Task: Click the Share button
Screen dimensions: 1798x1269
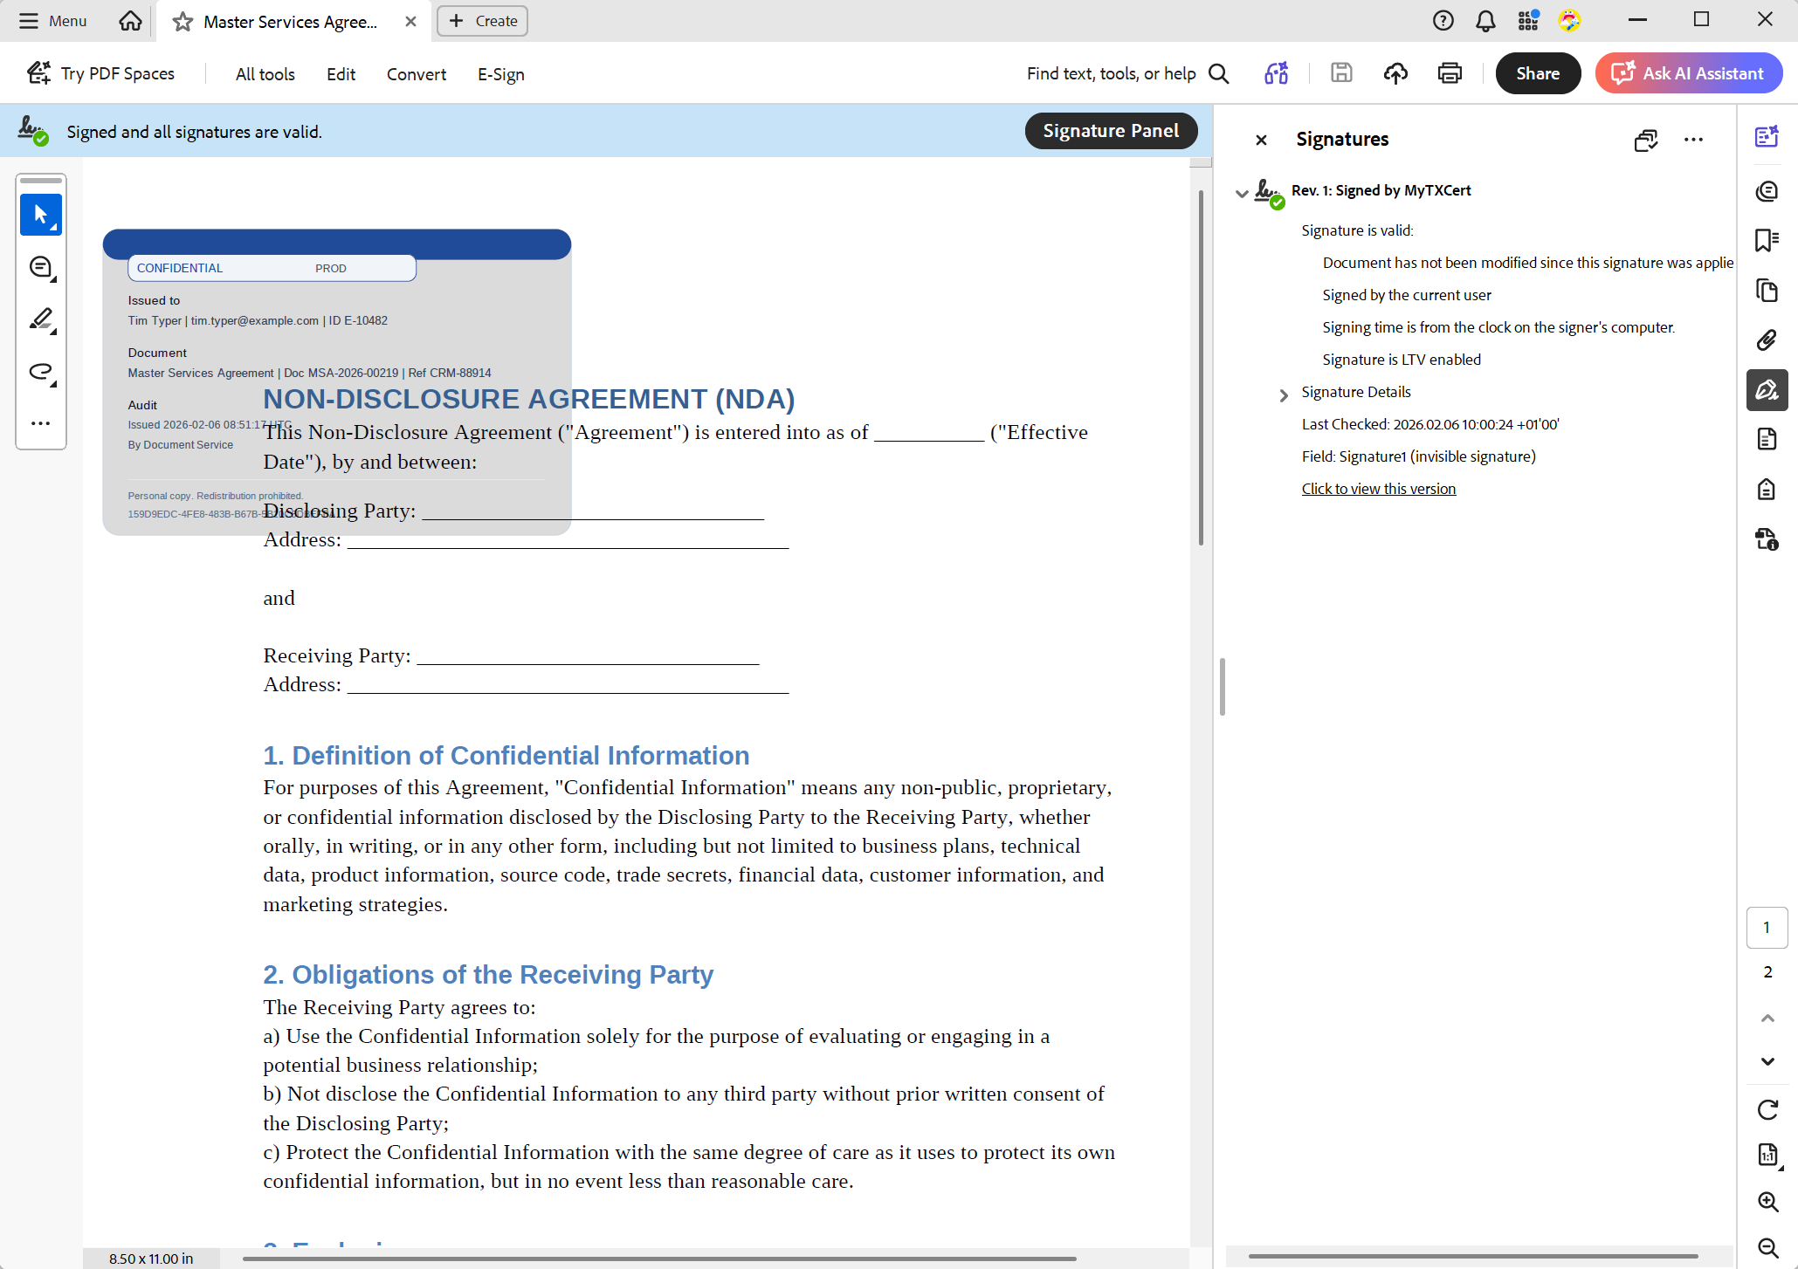Action: [x=1537, y=73]
